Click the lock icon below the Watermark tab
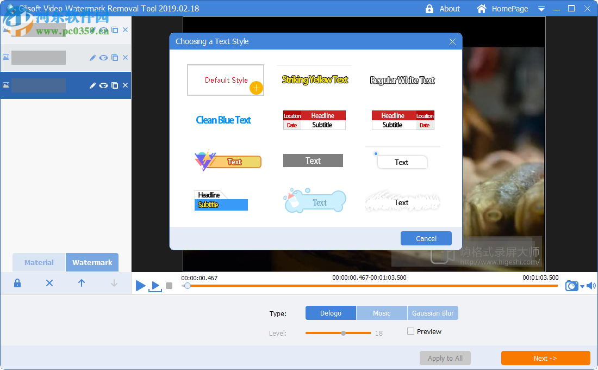Viewport: 598px width, 370px height. [17, 283]
